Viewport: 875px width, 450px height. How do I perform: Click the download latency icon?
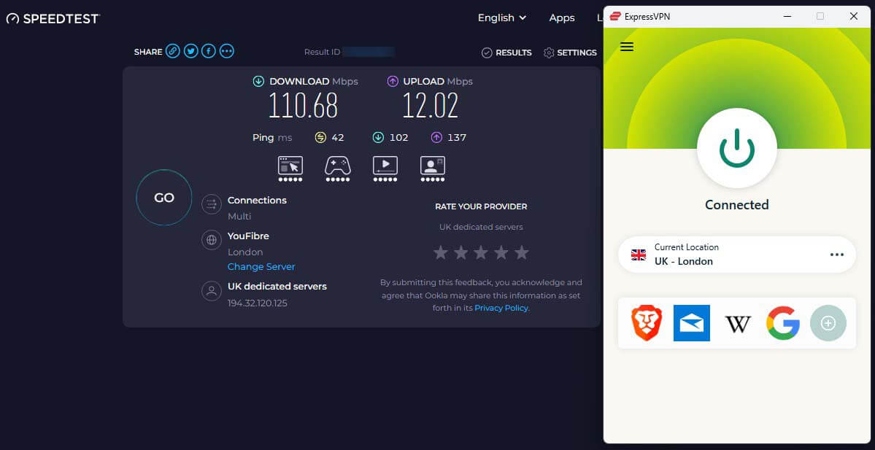[378, 137]
